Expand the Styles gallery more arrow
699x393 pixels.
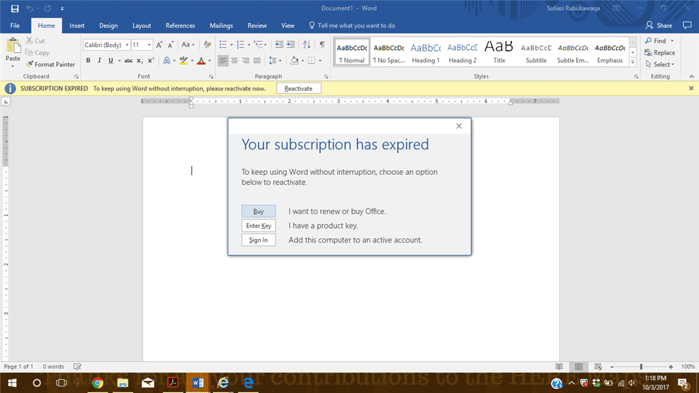(633, 62)
